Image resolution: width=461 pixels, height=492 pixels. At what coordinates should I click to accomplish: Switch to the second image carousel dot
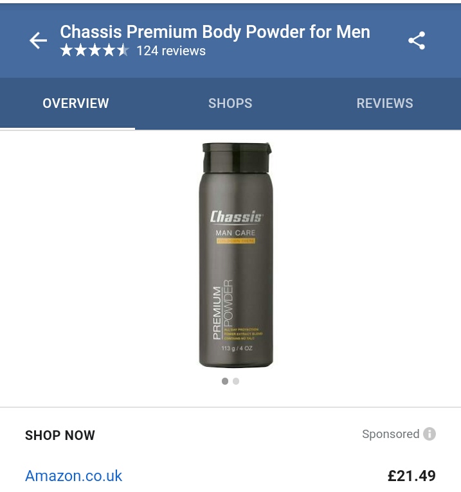click(236, 382)
